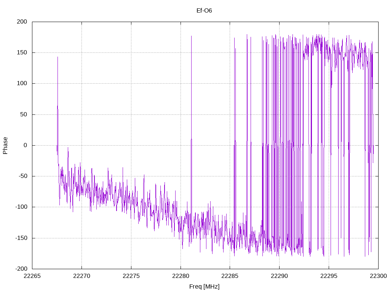Click the x-axis tick label 22300
The height and width of the screenshot is (292, 390).
click(x=378, y=276)
